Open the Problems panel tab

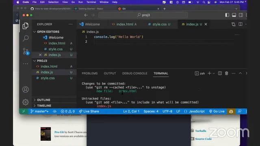click(x=90, y=73)
